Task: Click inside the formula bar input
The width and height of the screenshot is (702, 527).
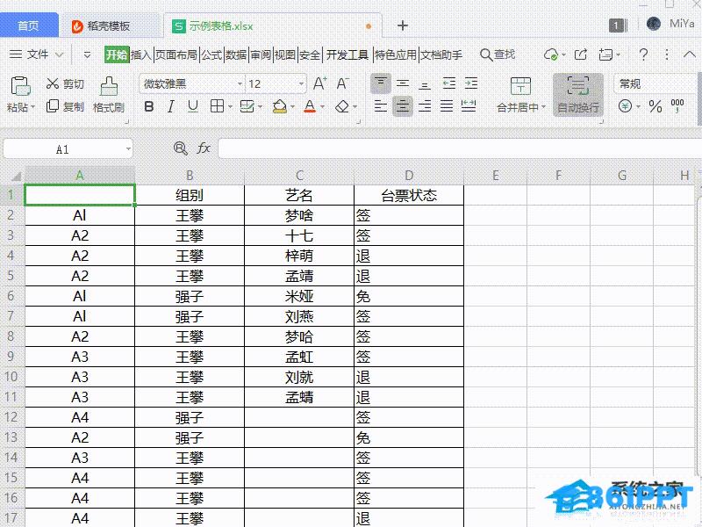Action: point(460,148)
